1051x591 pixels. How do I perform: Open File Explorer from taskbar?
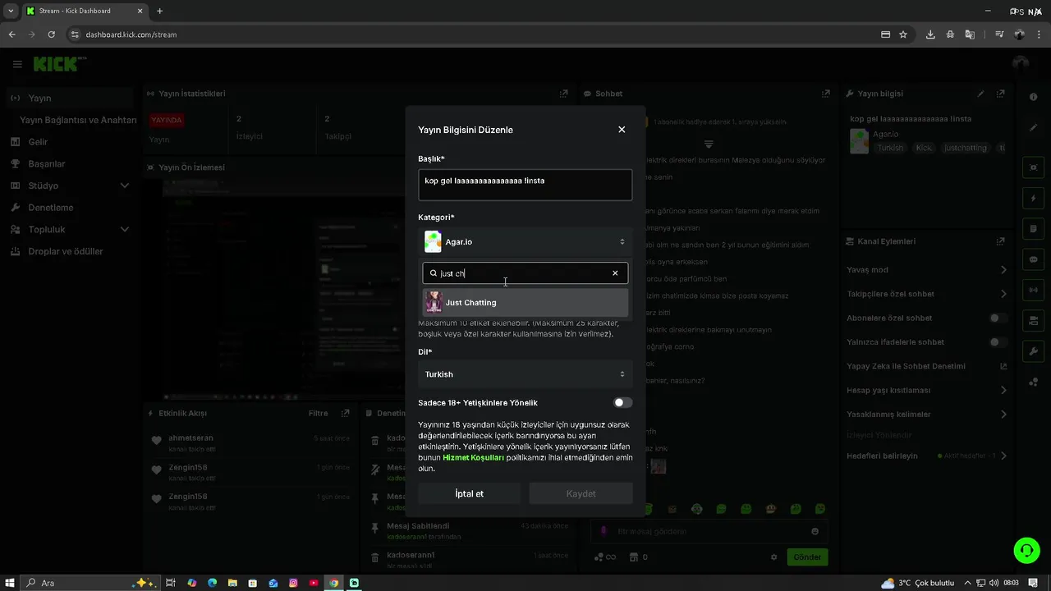[232, 583]
